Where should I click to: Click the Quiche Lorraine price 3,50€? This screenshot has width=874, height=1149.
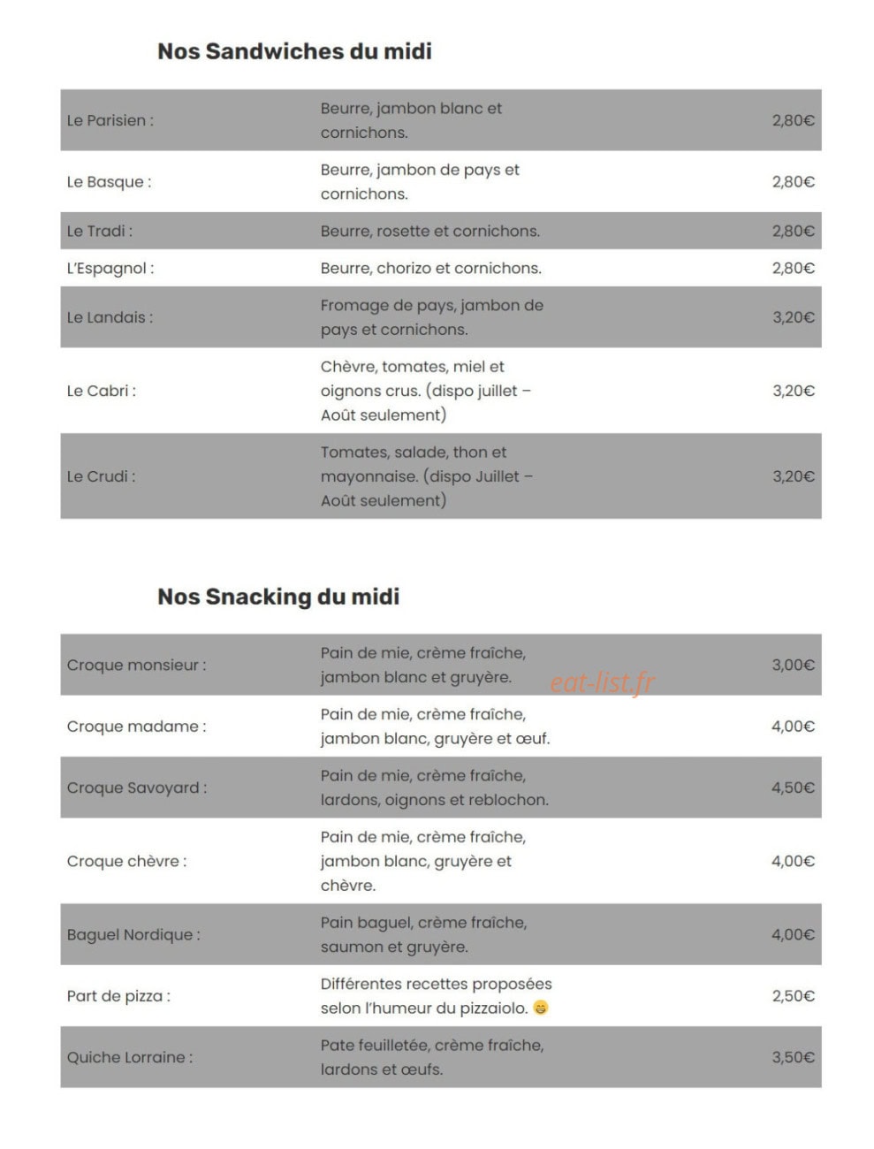tap(794, 1057)
